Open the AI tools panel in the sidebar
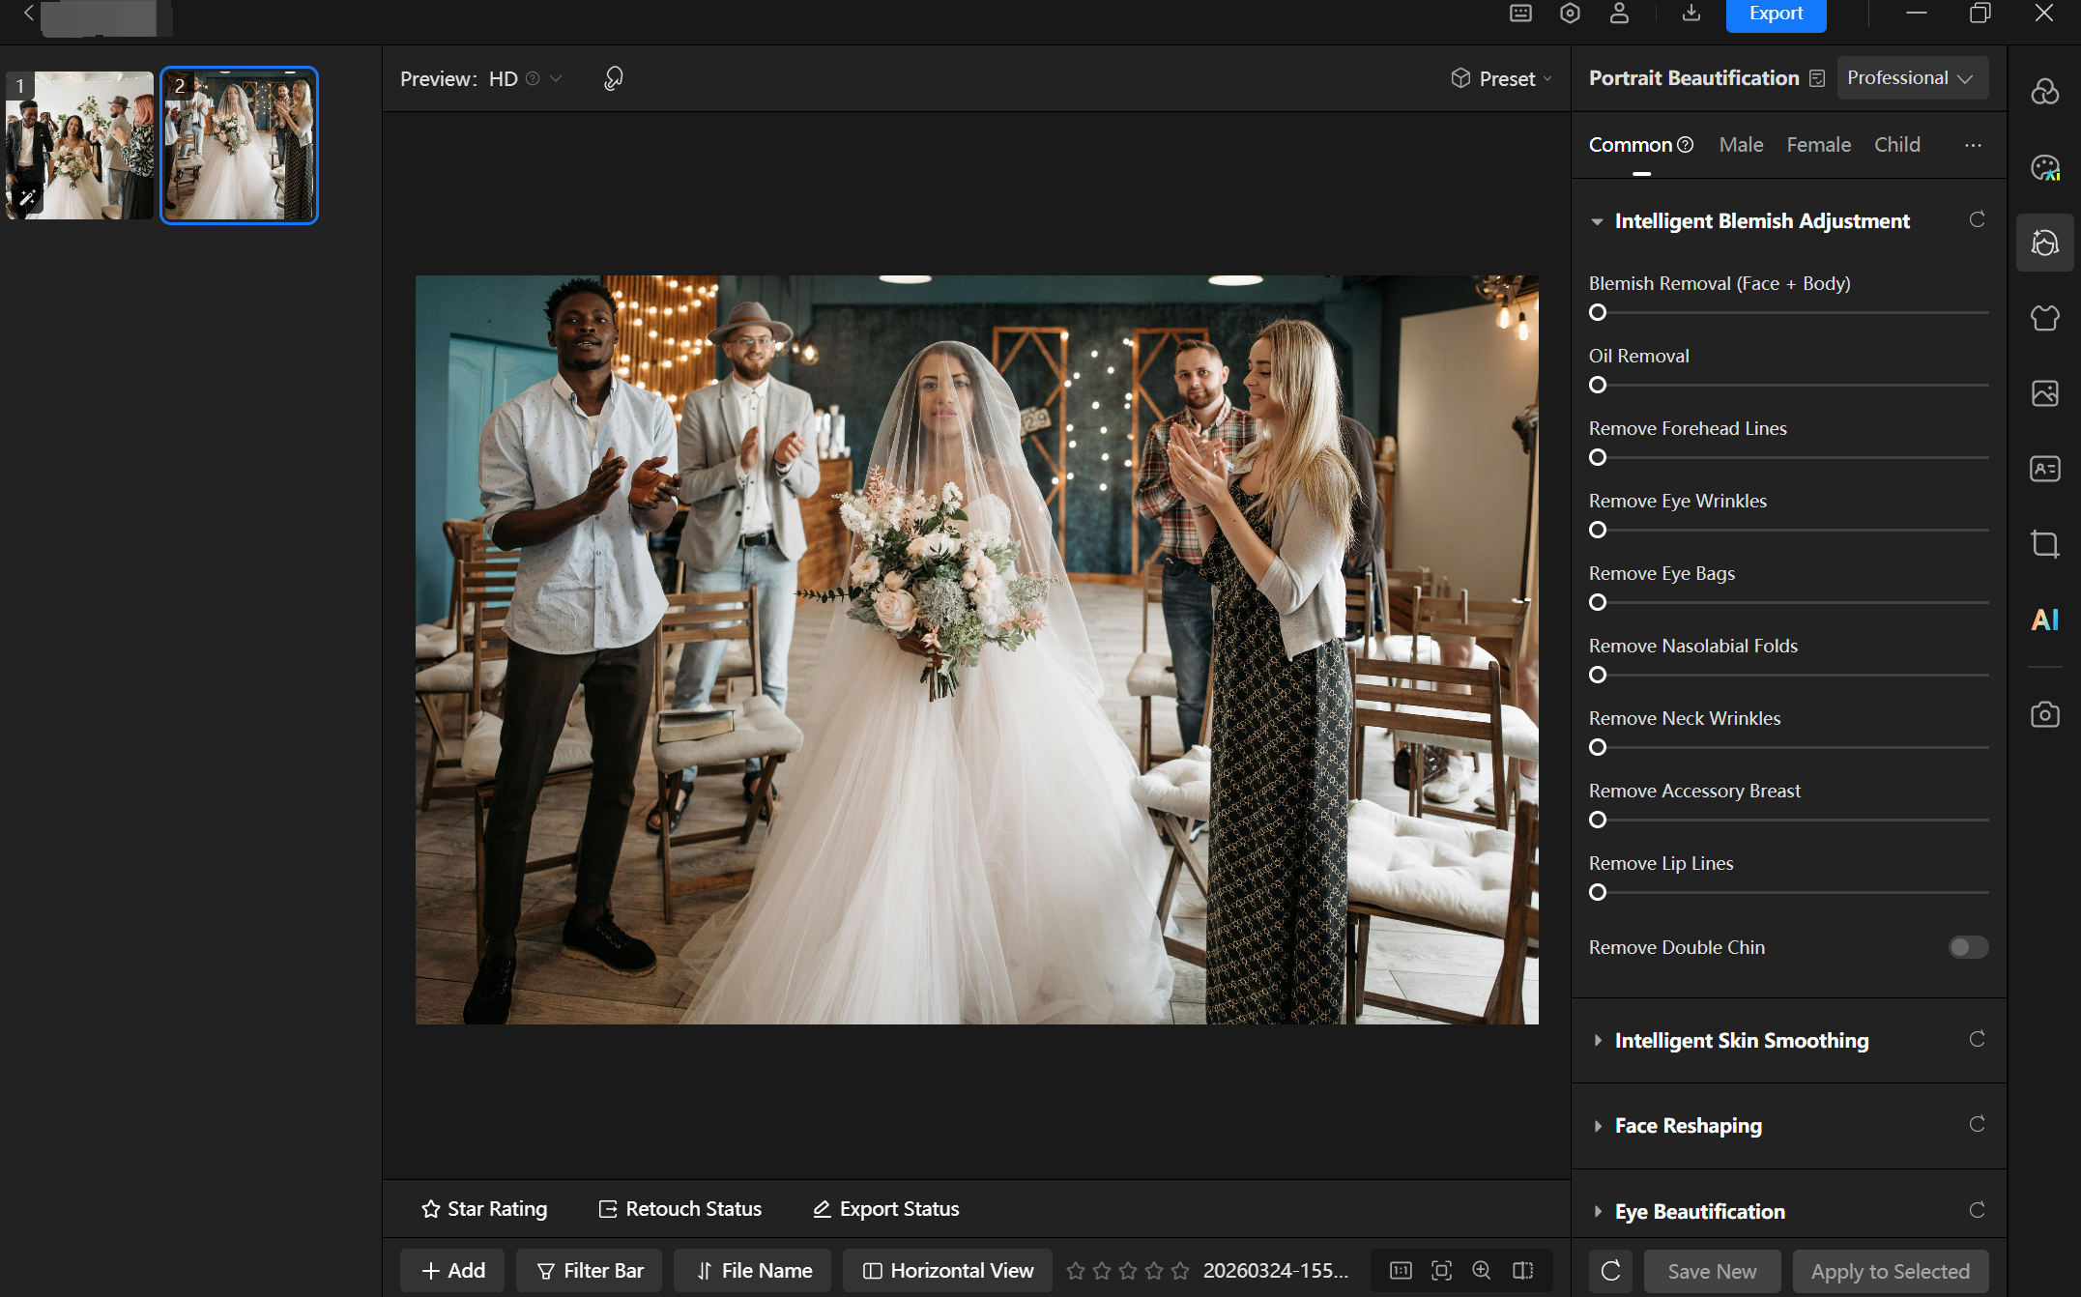 tap(2044, 620)
